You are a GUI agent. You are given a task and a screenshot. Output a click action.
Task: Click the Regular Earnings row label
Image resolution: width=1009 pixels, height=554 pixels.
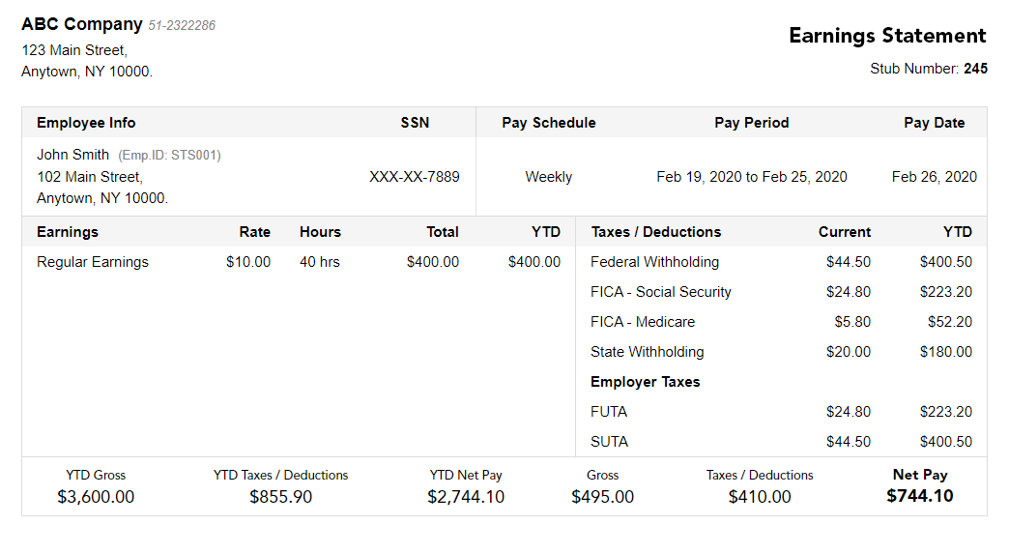pyautogui.click(x=93, y=262)
